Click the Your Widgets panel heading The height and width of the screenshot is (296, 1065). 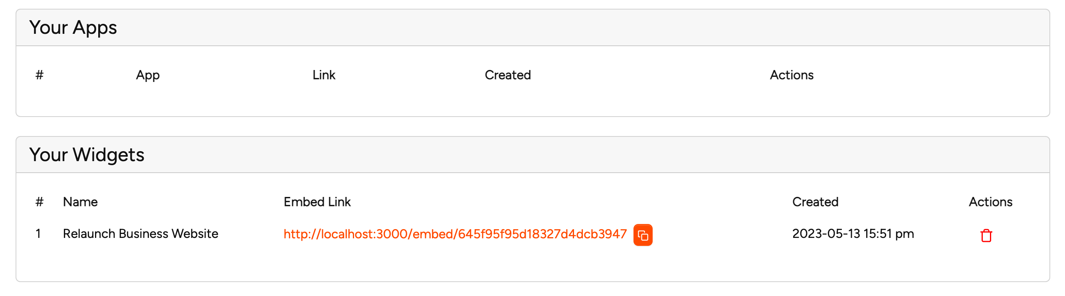point(87,155)
